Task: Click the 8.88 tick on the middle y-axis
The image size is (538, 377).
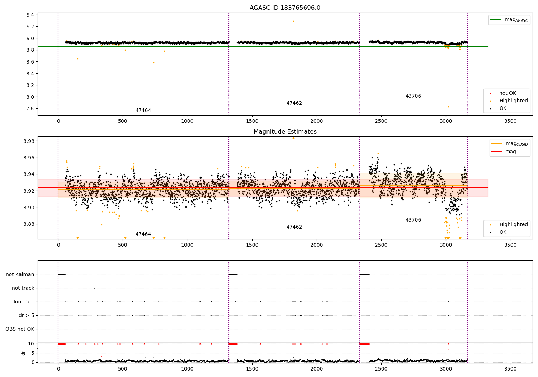Action: click(29, 224)
